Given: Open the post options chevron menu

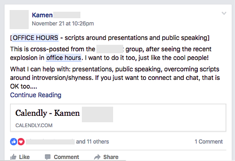Looking at the screenshot, I should (224, 13).
